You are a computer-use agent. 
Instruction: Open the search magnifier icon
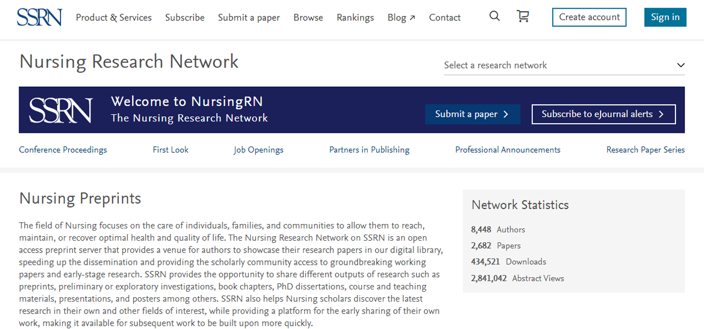click(x=494, y=16)
